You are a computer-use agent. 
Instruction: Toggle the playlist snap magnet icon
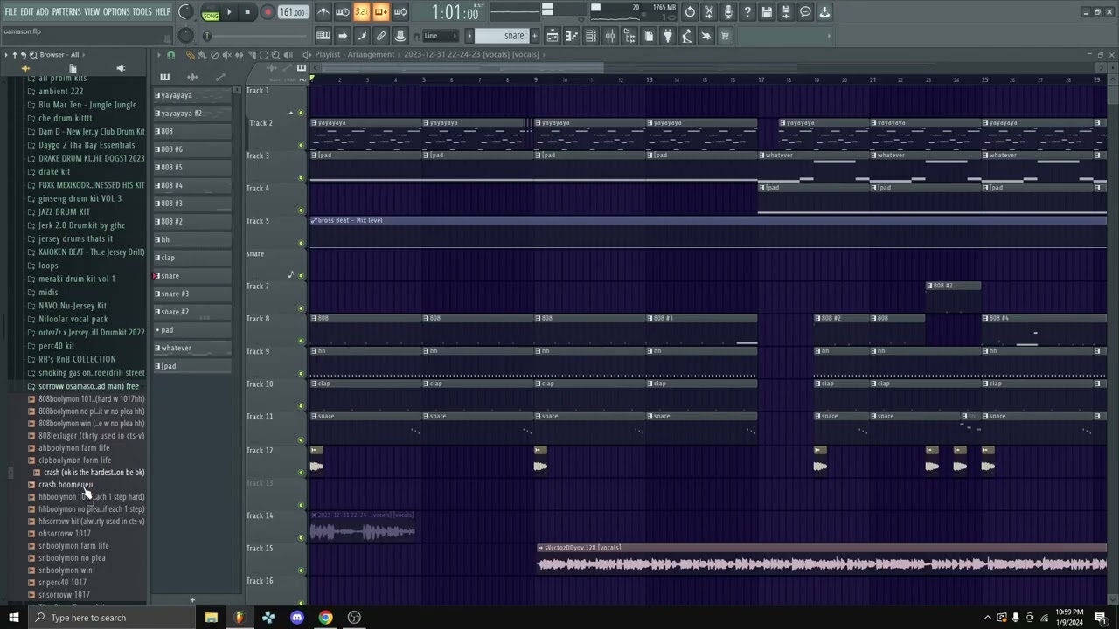click(x=170, y=55)
